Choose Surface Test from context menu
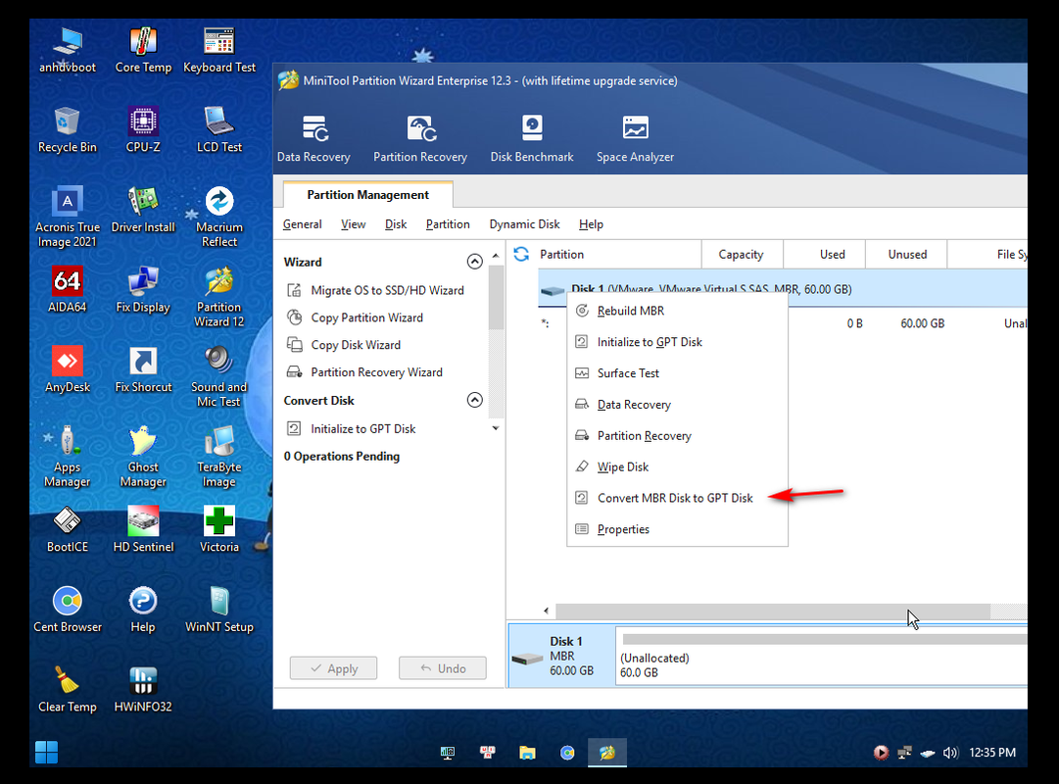This screenshot has height=784, width=1059. [677, 373]
